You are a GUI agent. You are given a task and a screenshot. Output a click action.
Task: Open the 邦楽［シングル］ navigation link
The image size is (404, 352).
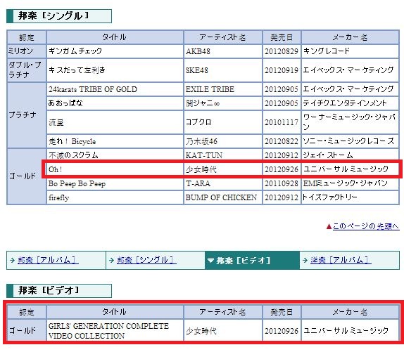146,260
